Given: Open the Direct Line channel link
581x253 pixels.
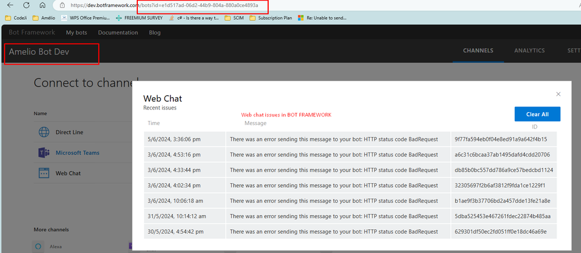Looking at the screenshot, I should [x=69, y=132].
